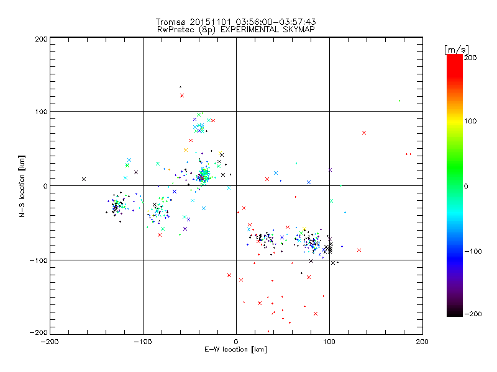This screenshot has height=372, width=497.
Task: Click the subtitle 'RwPretec (8p) EXPERIMENTAL SKYMAP'
Action: pos(236,30)
